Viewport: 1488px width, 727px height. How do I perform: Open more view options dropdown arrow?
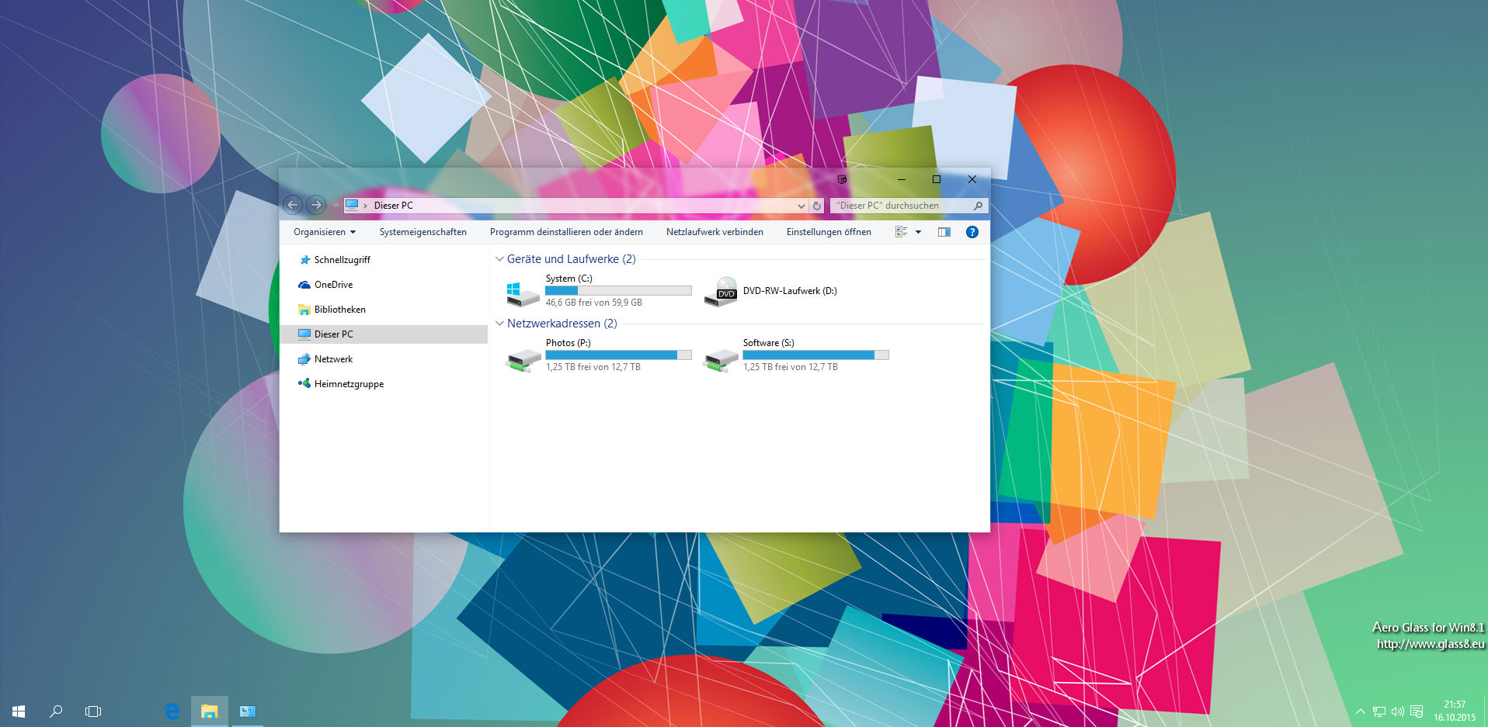point(918,232)
